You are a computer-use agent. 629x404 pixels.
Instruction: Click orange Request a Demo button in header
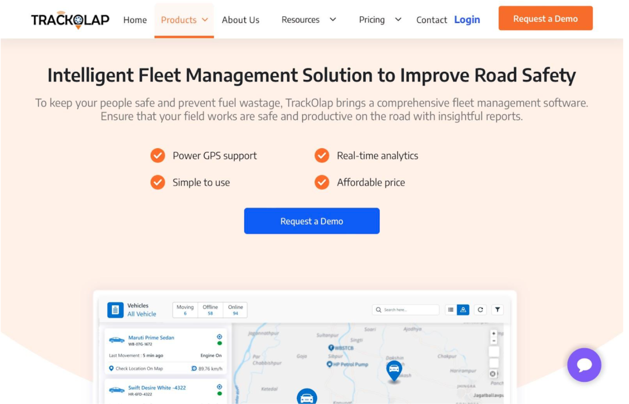click(x=545, y=19)
